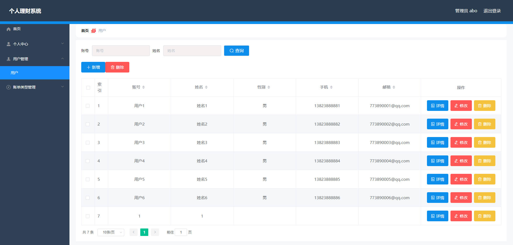
Task: Collapse the 用户管理 menu chevron
Action: 63,58
